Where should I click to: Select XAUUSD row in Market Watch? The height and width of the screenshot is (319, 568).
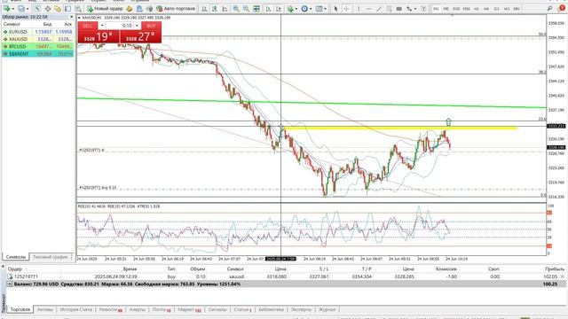[x=37, y=39]
